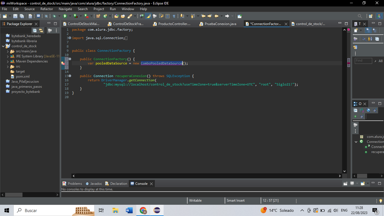
Task: Expand Maven Dependencies node
Action: 8,61
